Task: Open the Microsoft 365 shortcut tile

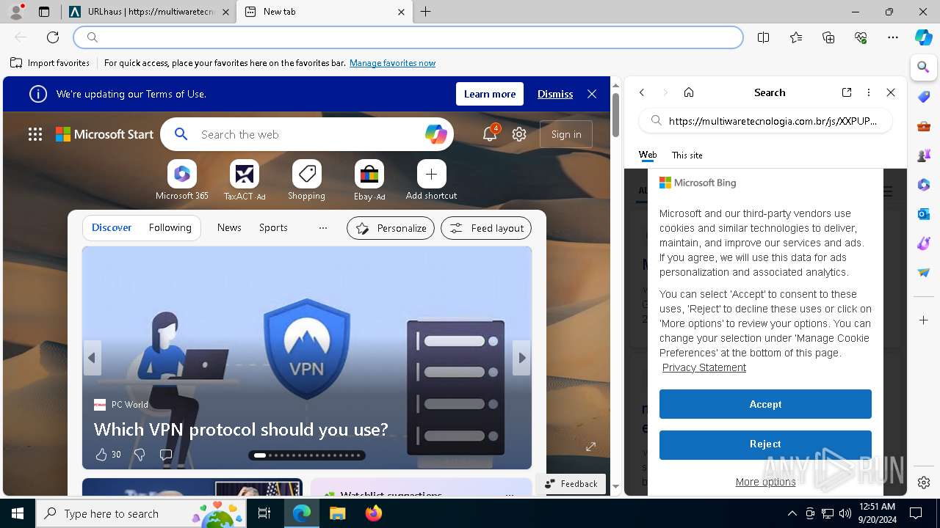Action: coord(182,180)
